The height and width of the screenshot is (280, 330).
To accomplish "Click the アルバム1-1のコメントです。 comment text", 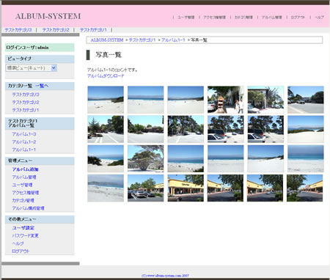I will click(x=112, y=70).
